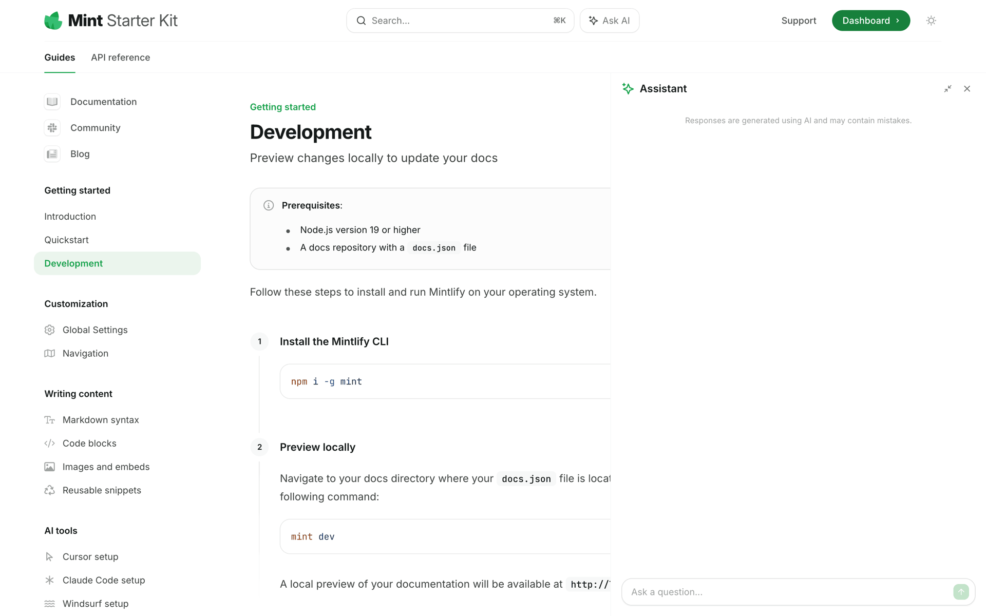This screenshot has width=986, height=616.
Task: Click the Prerequisites info icon
Action: [269, 205]
